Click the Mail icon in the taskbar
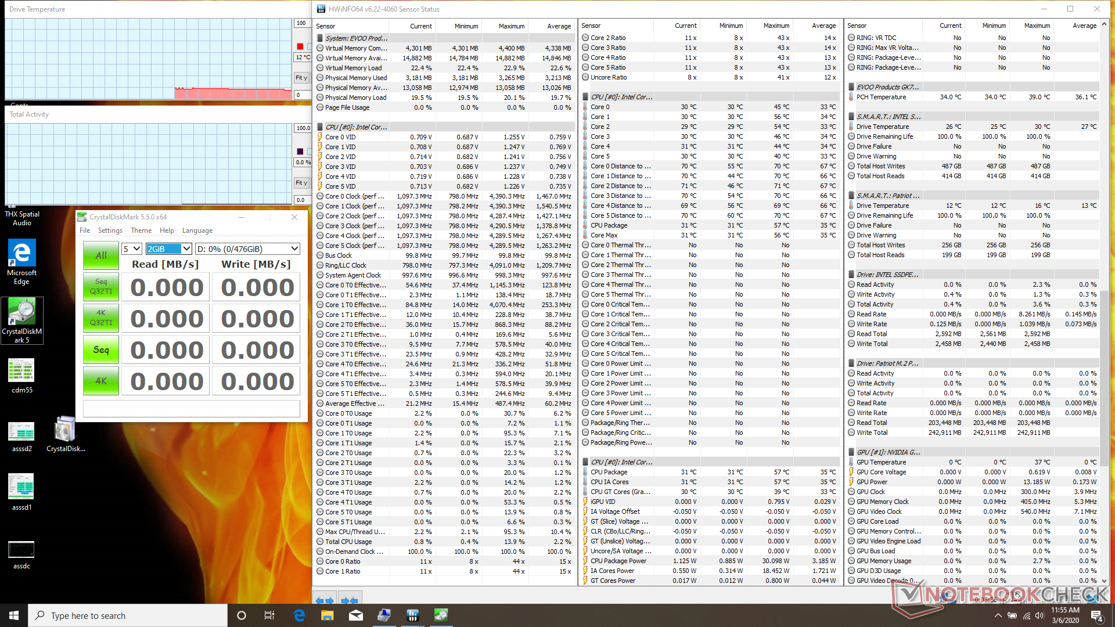Viewport: 1115px width, 627px height. click(356, 615)
